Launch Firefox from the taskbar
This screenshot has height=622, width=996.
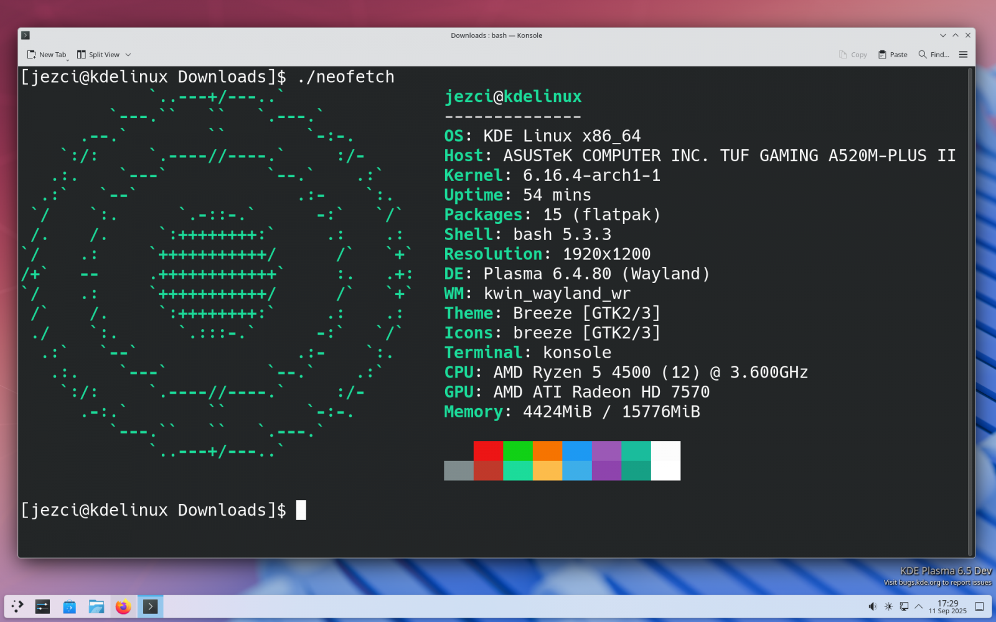click(123, 606)
